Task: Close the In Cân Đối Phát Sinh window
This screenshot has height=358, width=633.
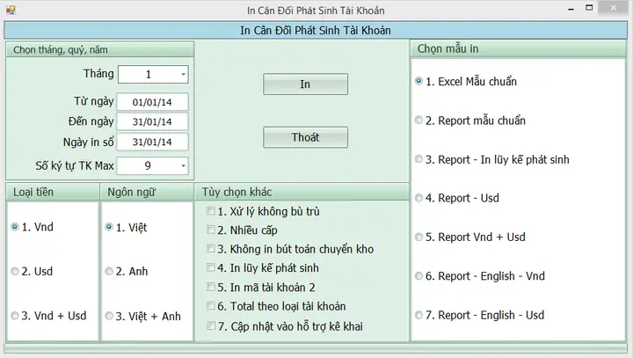Action: (x=614, y=8)
